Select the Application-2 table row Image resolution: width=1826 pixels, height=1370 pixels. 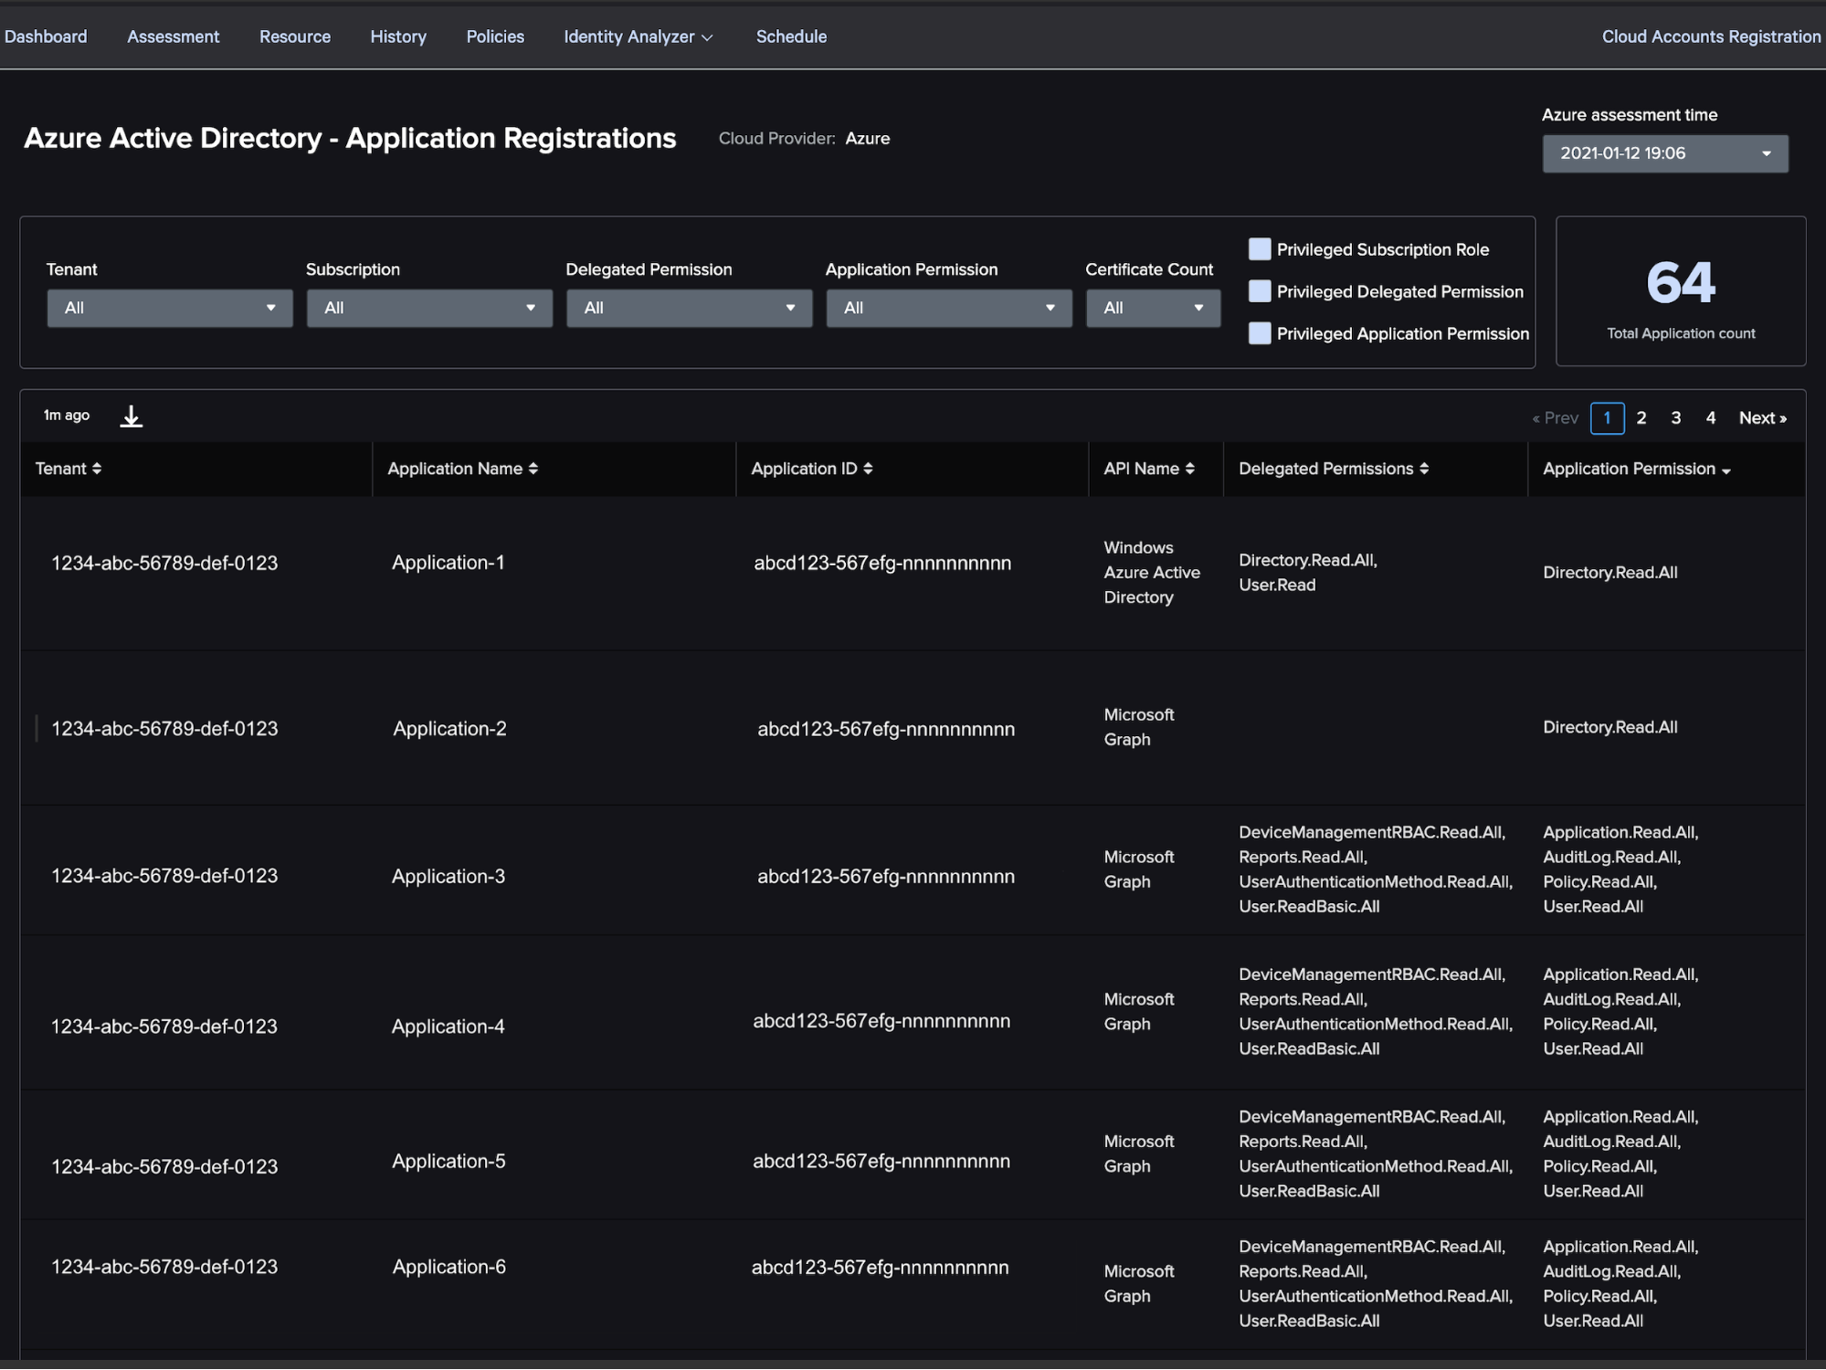(x=449, y=729)
